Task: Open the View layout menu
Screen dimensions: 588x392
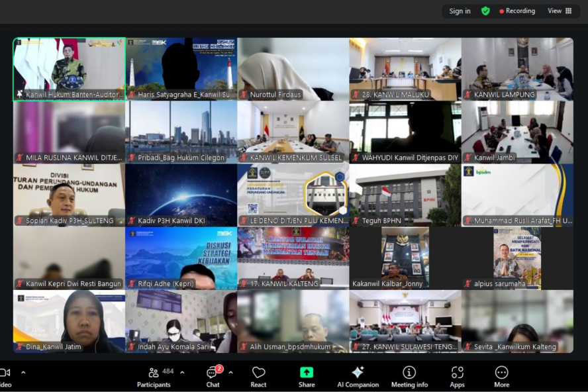Action: (x=560, y=11)
